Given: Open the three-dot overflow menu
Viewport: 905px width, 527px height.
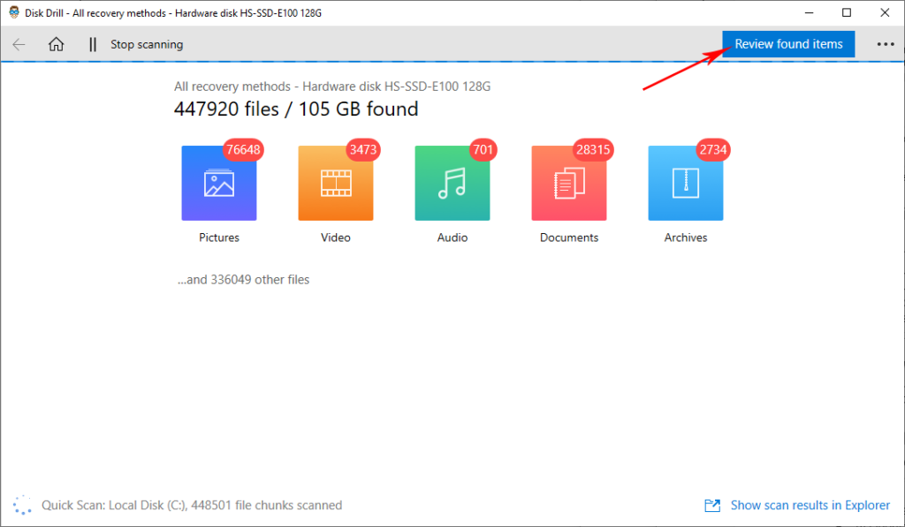Looking at the screenshot, I should (x=886, y=44).
